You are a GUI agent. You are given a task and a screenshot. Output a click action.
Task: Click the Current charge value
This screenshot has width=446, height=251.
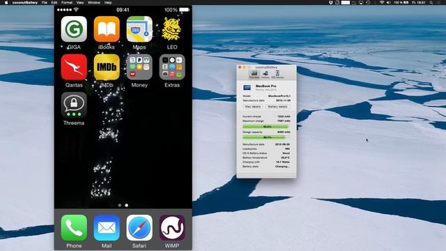[284, 116]
